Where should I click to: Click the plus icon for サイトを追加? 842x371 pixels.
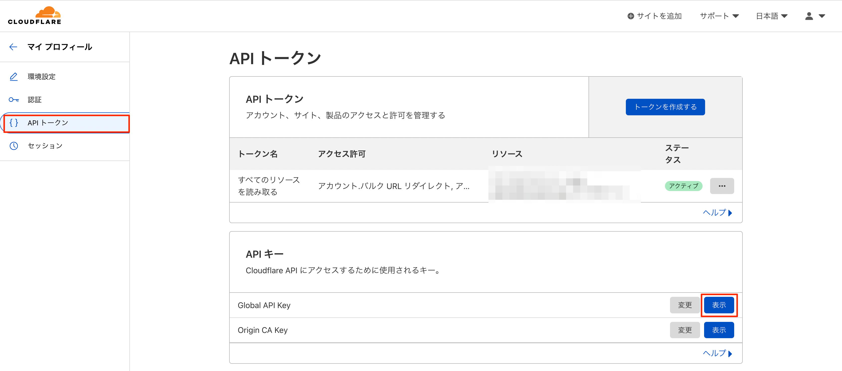[631, 16]
